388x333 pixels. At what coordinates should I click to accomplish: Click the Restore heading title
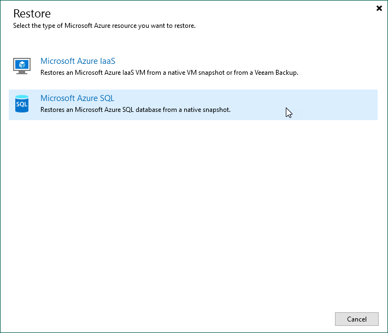32,14
